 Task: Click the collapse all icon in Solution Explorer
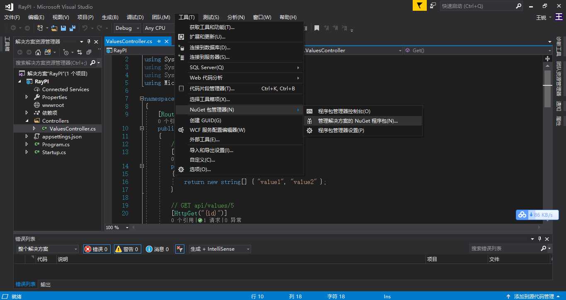pyautogui.click(x=89, y=52)
